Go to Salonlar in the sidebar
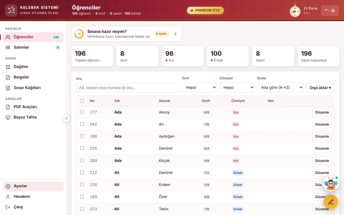The width and height of the screenshot is (344, 215). point(33,47)
